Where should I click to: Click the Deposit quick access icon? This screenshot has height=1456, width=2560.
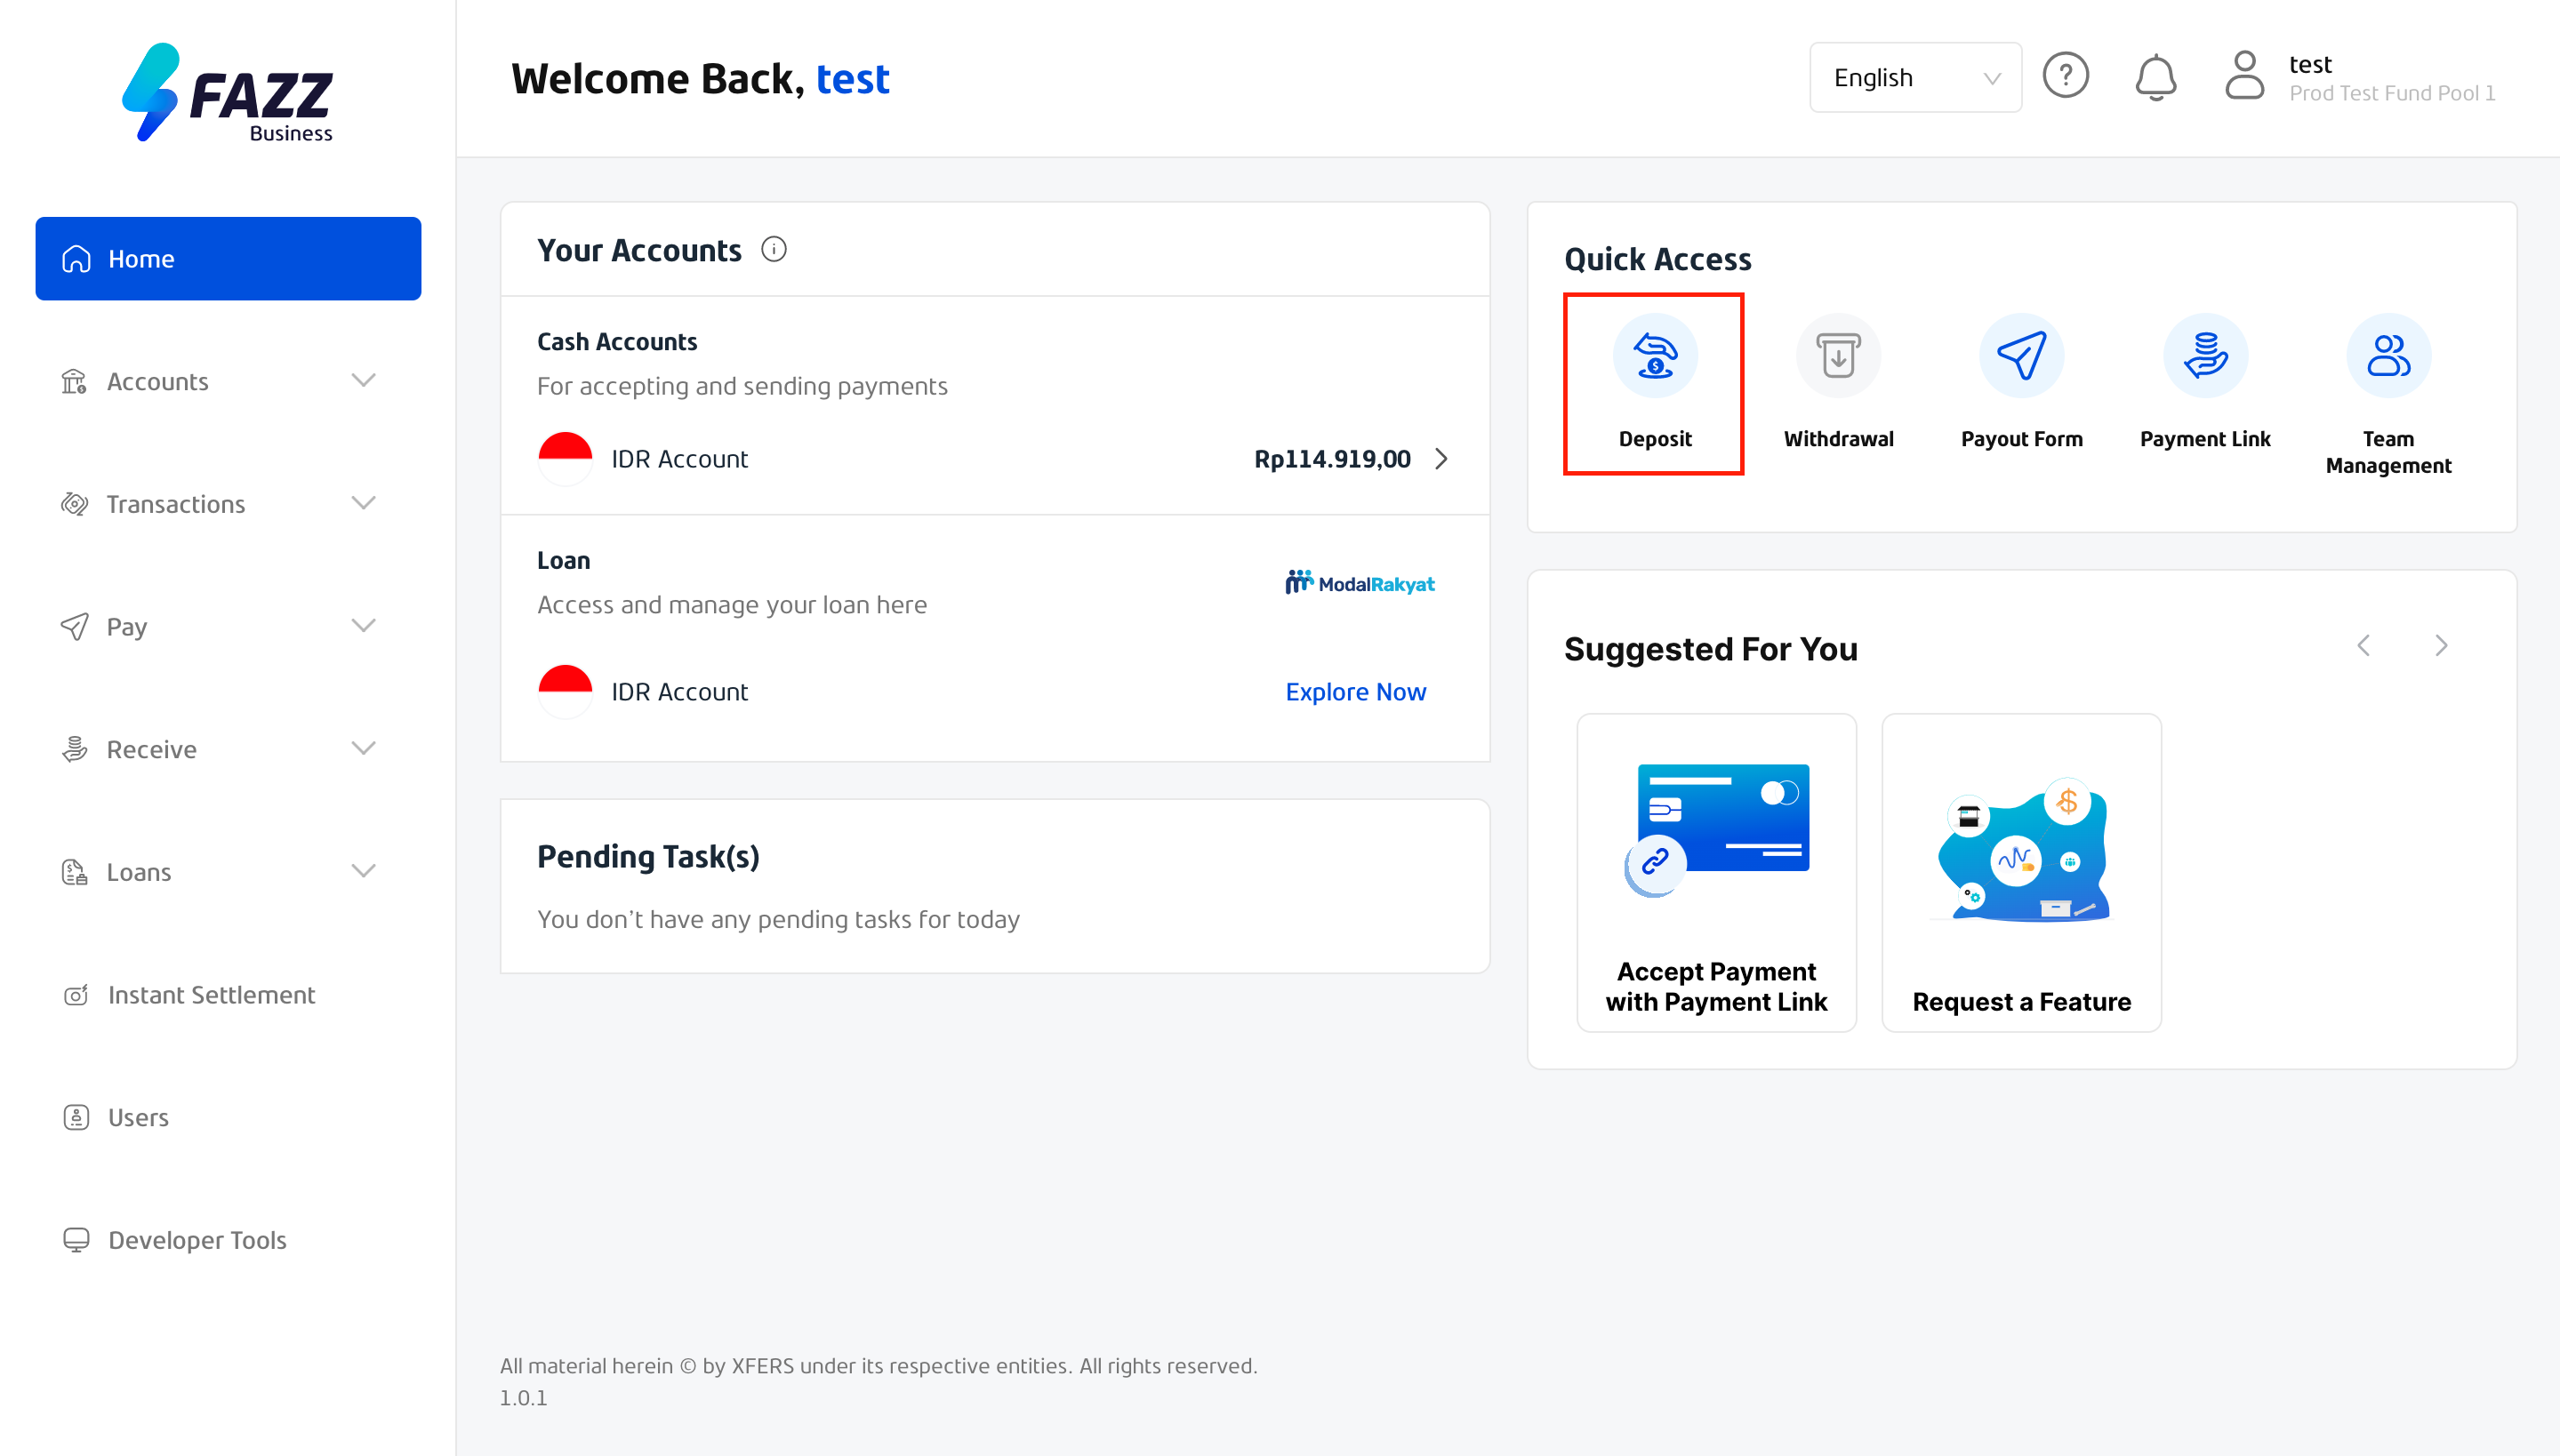click(1655, 355)
